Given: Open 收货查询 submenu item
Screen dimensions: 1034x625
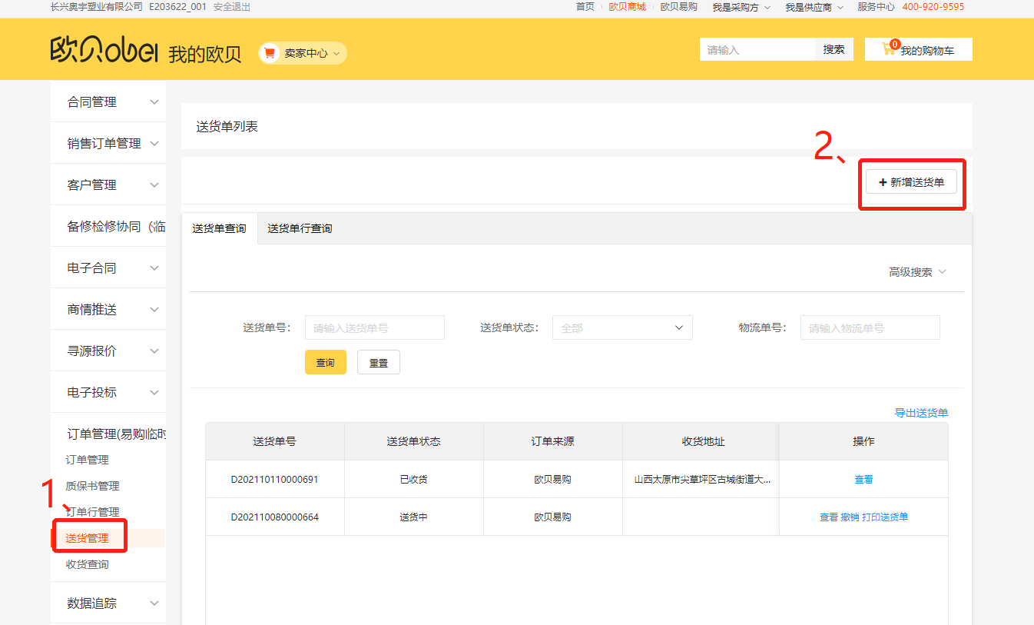Looking at the screenshot, I should tap(87, 564).
